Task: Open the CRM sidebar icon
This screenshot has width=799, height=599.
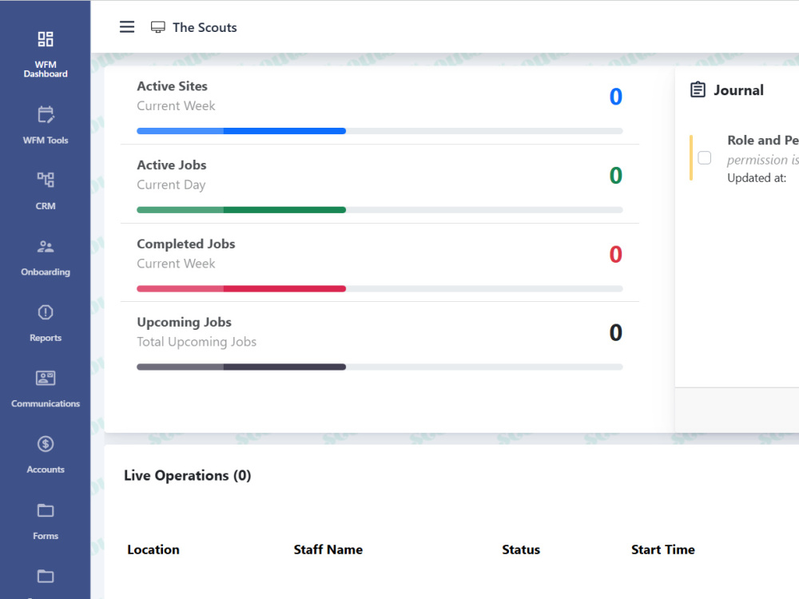Action: pyautogui.click(x=46, y=179)
